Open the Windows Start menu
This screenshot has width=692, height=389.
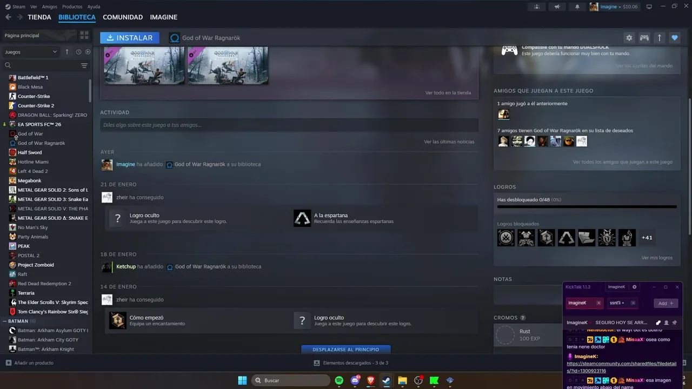click(242, 380)
